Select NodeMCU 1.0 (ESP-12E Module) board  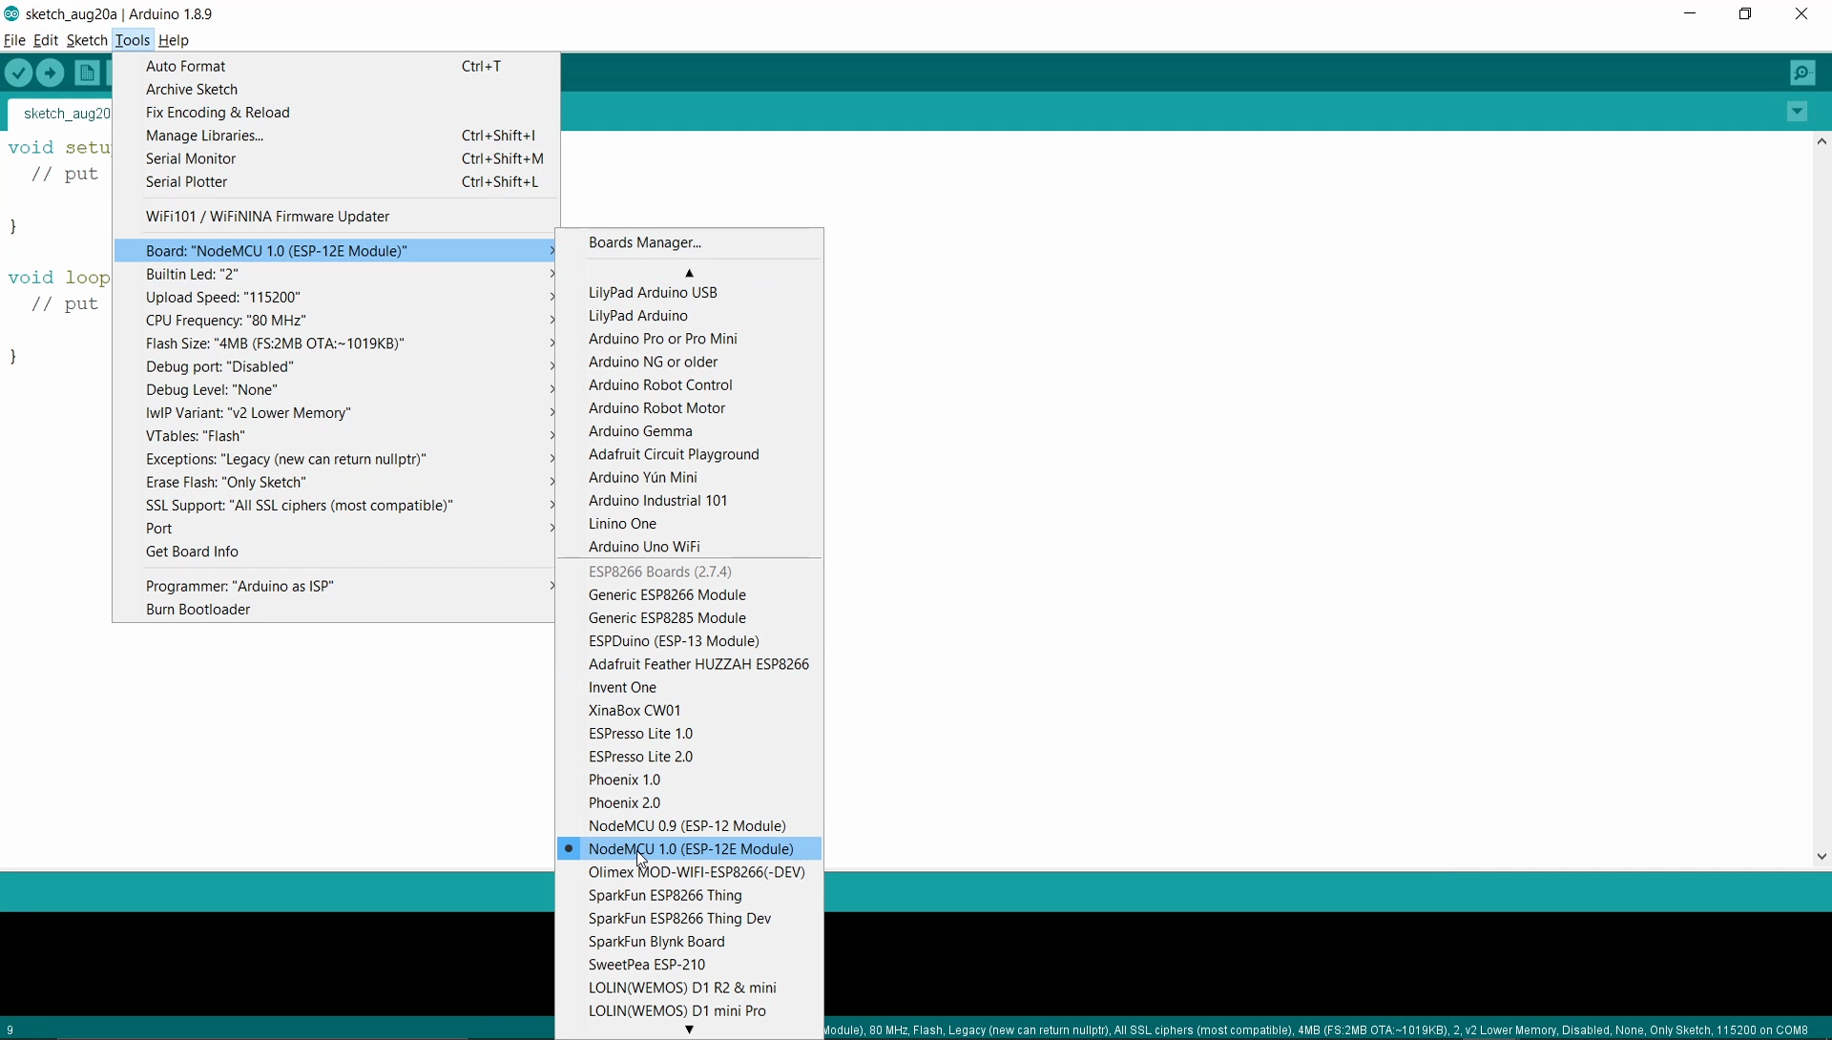coord(691,849)
